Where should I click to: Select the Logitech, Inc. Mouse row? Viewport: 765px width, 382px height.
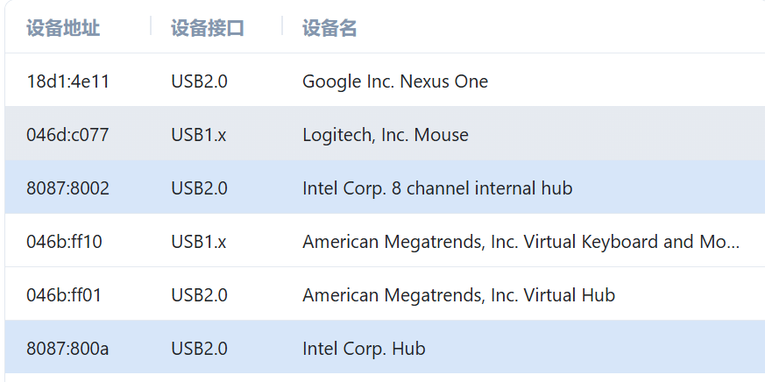(x=386, y=135)
